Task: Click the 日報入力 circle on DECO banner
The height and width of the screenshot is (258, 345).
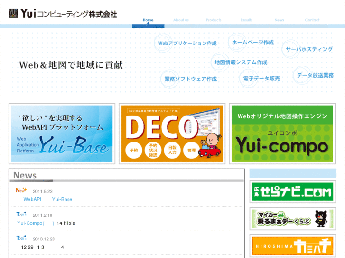Action: [172, 151]
